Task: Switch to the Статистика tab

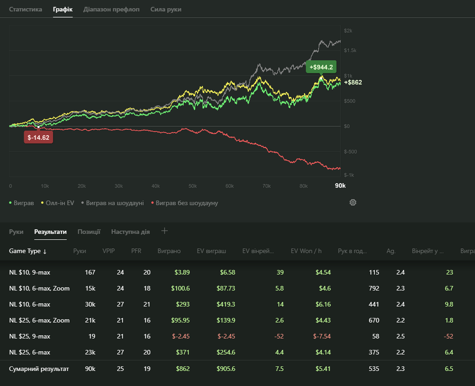Action: (x=26, y=9)
